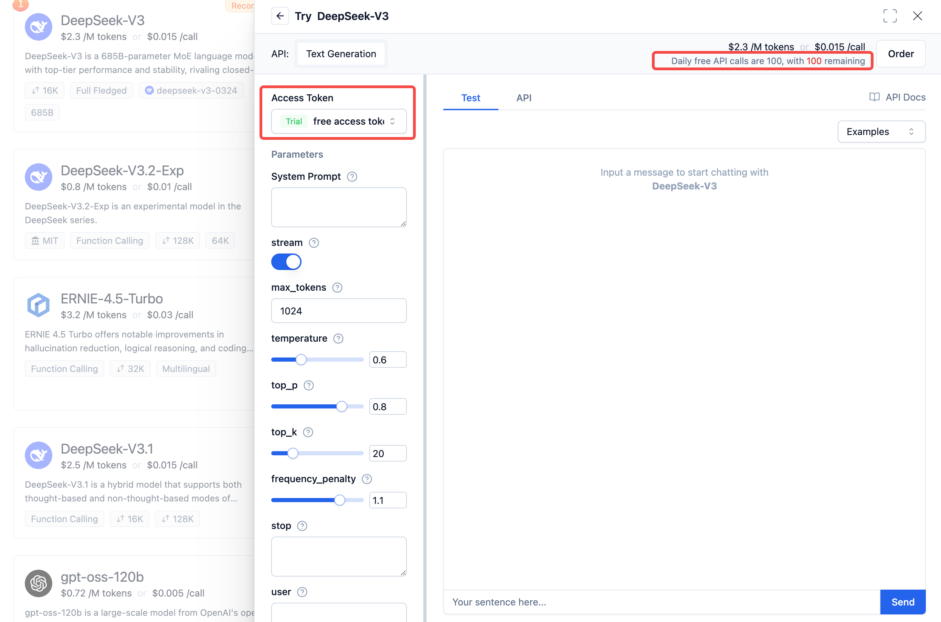The height and width of the screenshot is (622, 941).
Task: Click the temperature help icon
Action: 338,338
